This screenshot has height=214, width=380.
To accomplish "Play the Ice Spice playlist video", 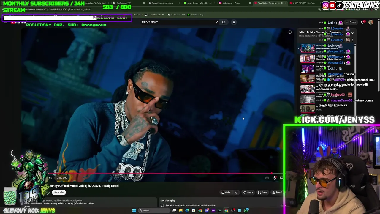I will [308, 69].
